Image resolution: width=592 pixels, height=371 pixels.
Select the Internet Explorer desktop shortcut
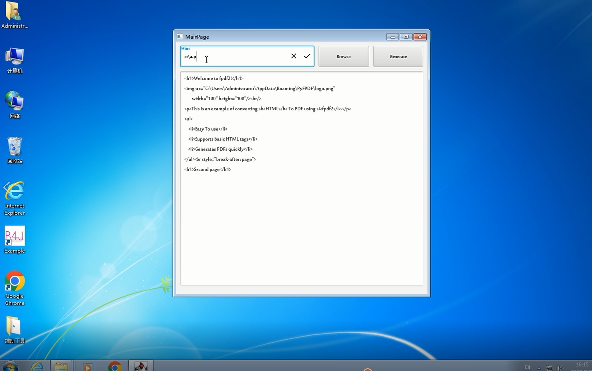coord(15,198)
